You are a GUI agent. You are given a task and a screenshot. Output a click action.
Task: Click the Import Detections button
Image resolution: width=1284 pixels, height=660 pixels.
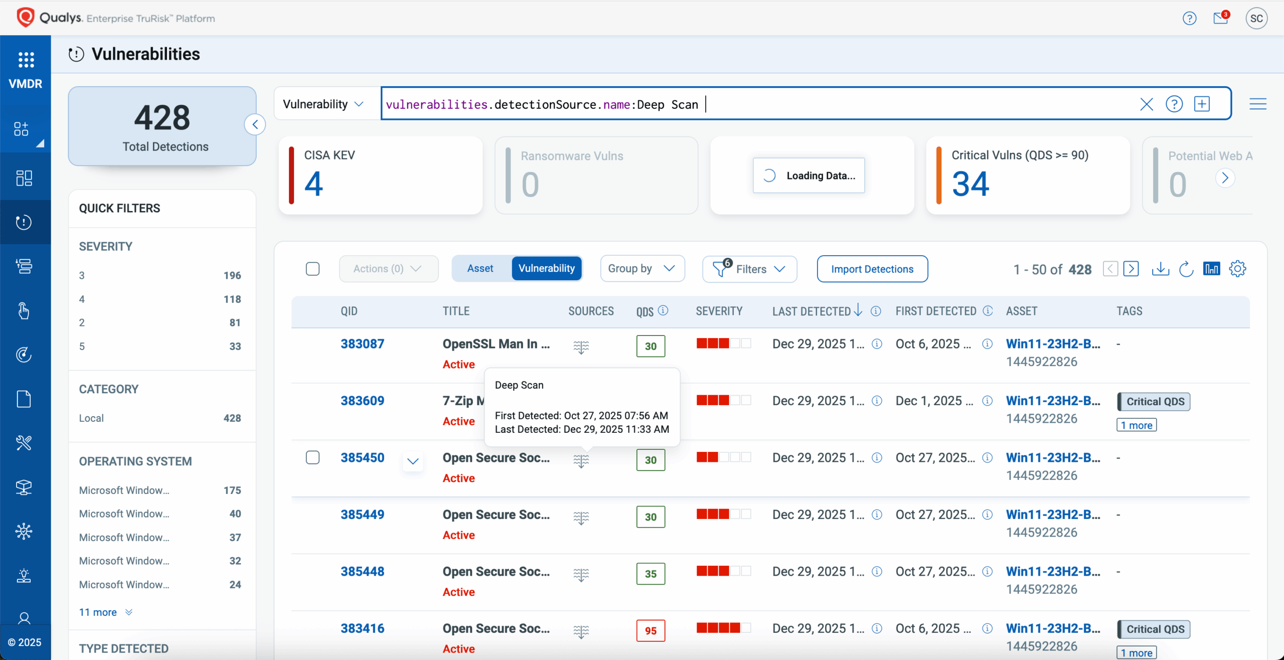click(x=872, y=269)
